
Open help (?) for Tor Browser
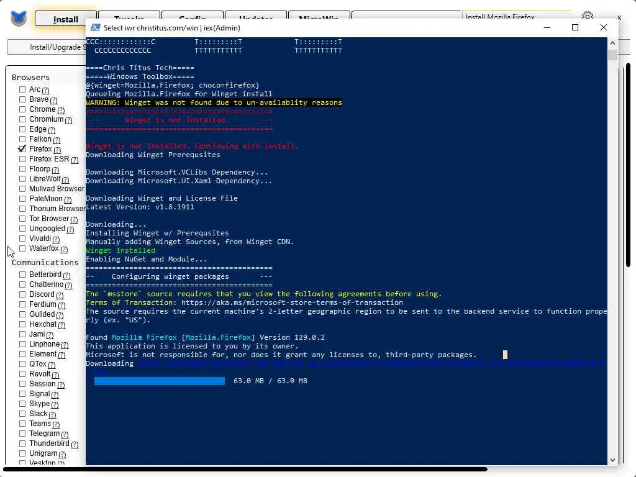click(x=74, y=219)
